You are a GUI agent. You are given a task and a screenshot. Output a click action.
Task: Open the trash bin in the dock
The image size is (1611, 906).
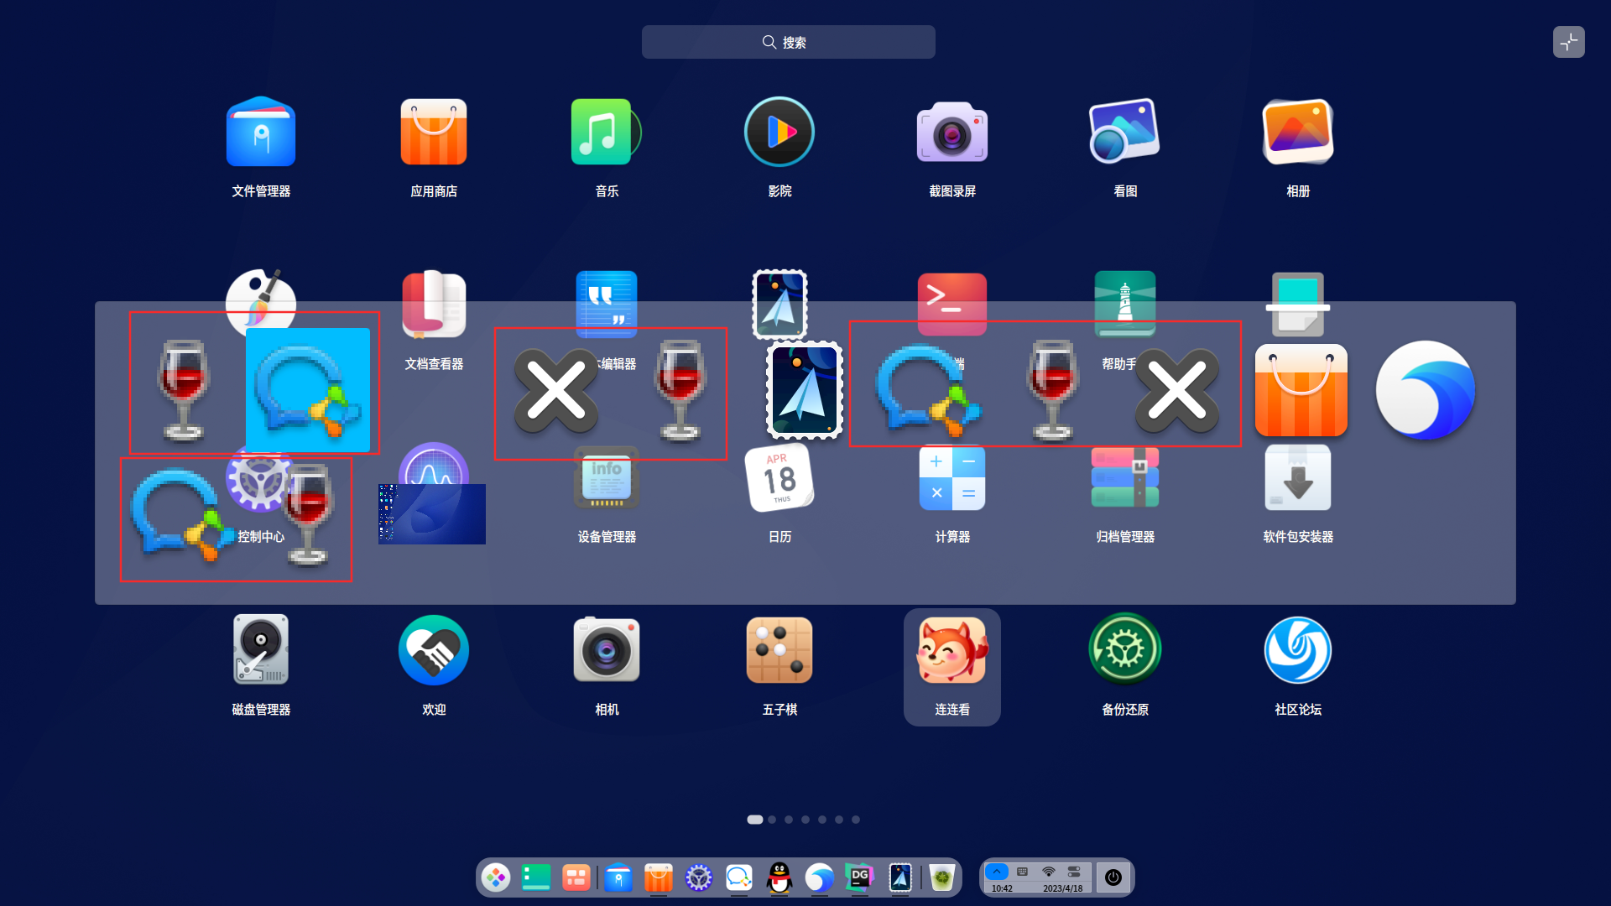(x=942, y=877)
